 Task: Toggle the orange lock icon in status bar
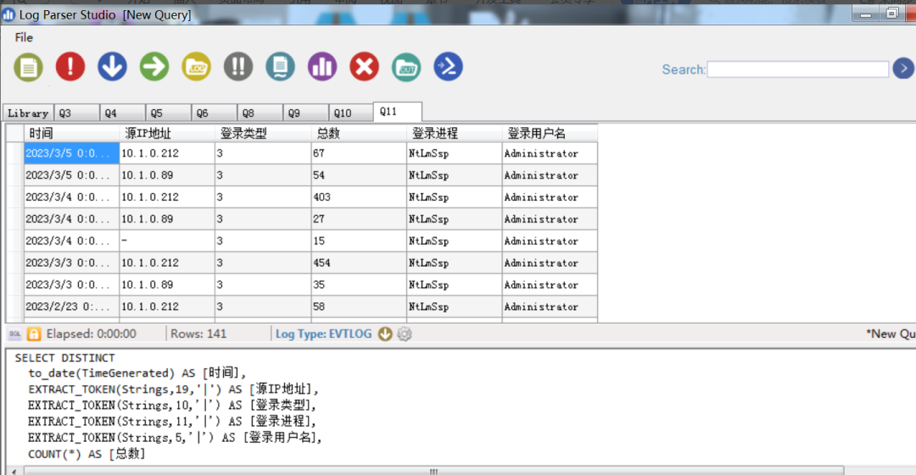click(x=34, y=334)
